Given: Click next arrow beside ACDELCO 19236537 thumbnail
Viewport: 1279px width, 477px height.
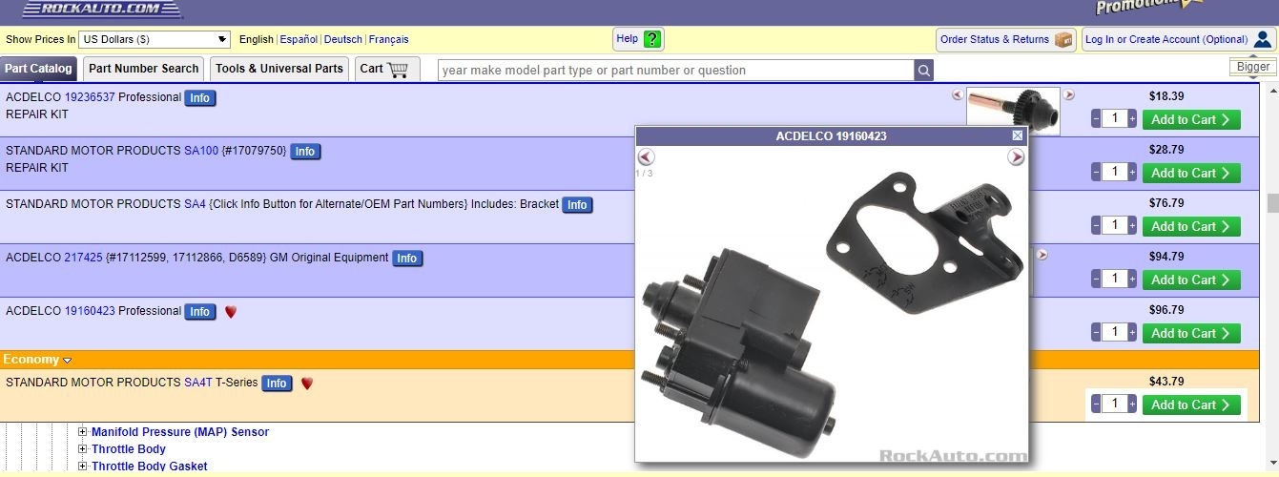Looking at the screenshot, I should [1069, 94].
